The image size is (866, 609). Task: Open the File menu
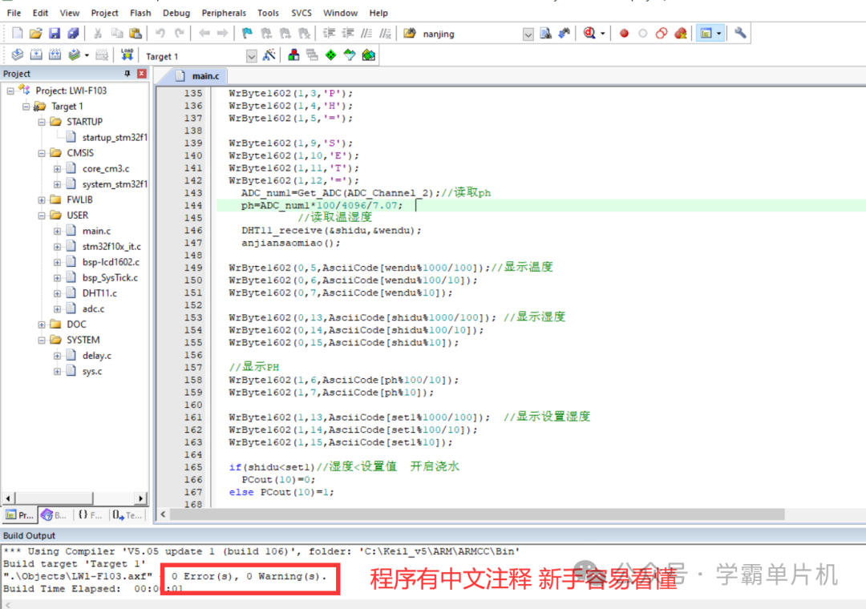(14, 13)
